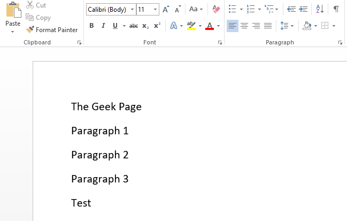Apply subscript to text
Image resolution: width=347 pixels, height=221 pixels.
click(145, 26)
